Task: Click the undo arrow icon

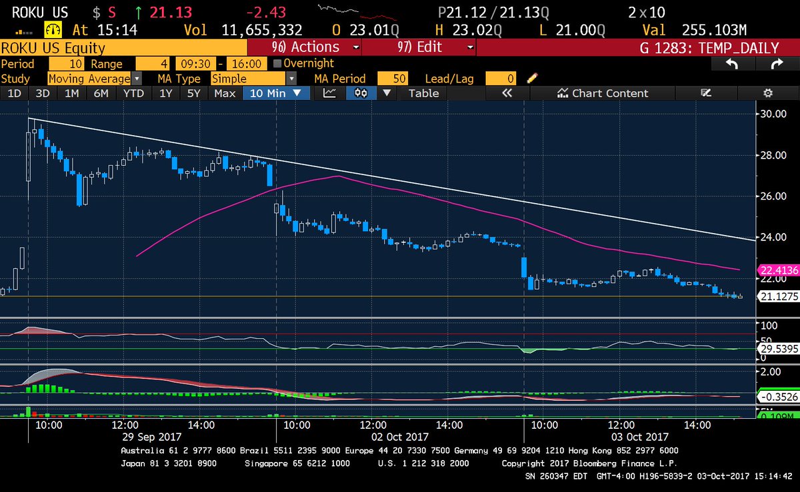Action: pyautogui.click(x=731, y=63)
